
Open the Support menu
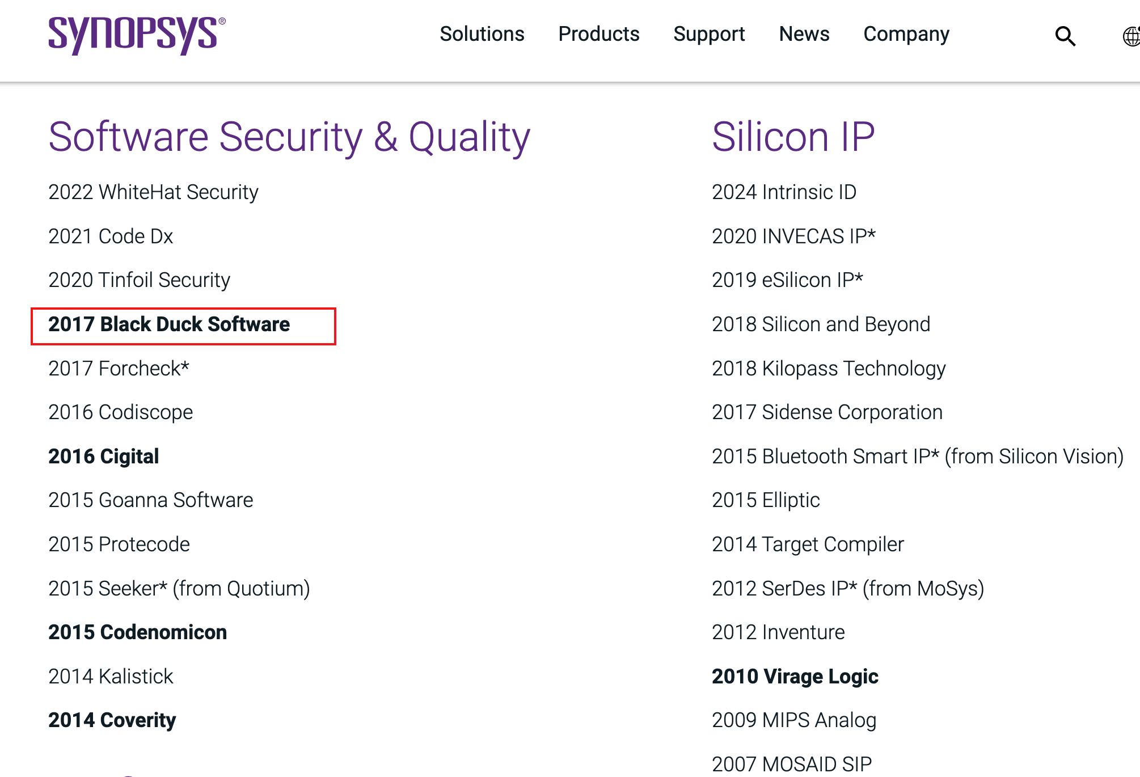point(708,34)
